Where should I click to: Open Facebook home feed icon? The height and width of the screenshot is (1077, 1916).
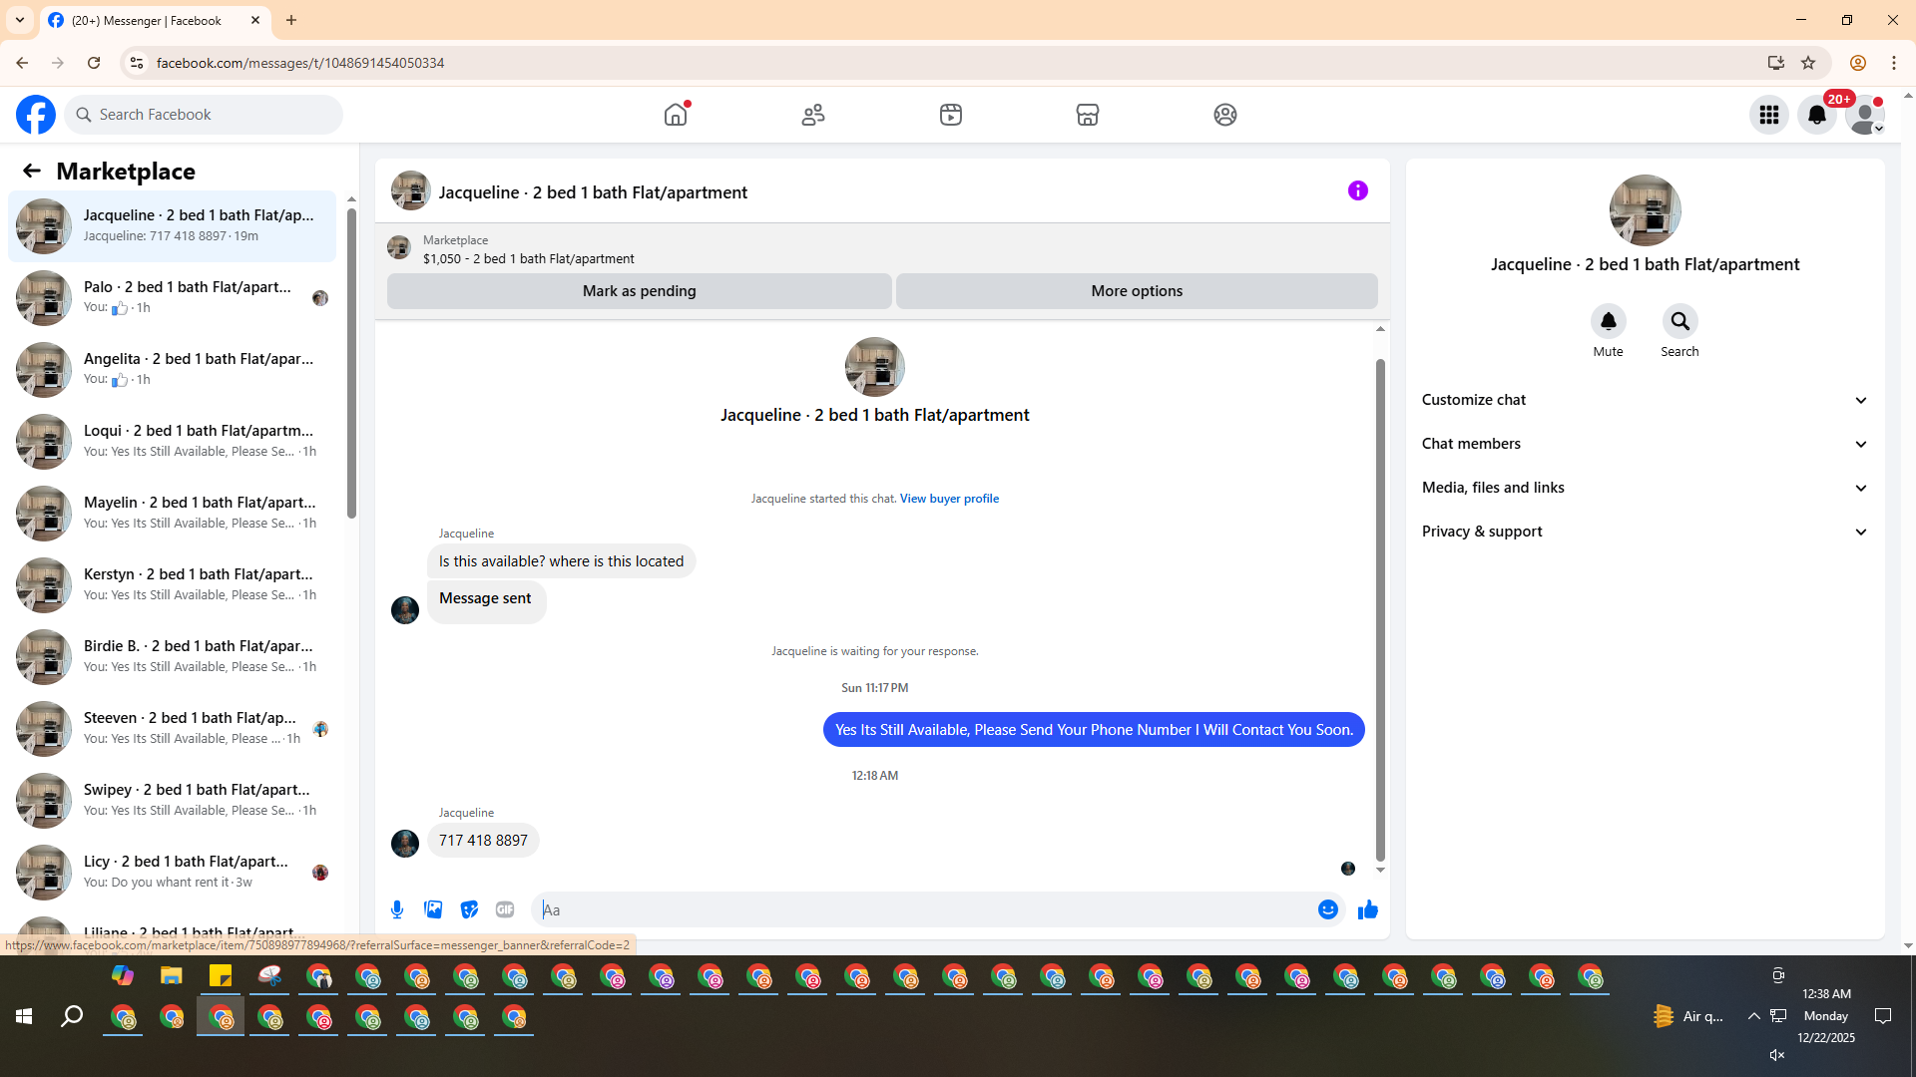click(676, 115)
